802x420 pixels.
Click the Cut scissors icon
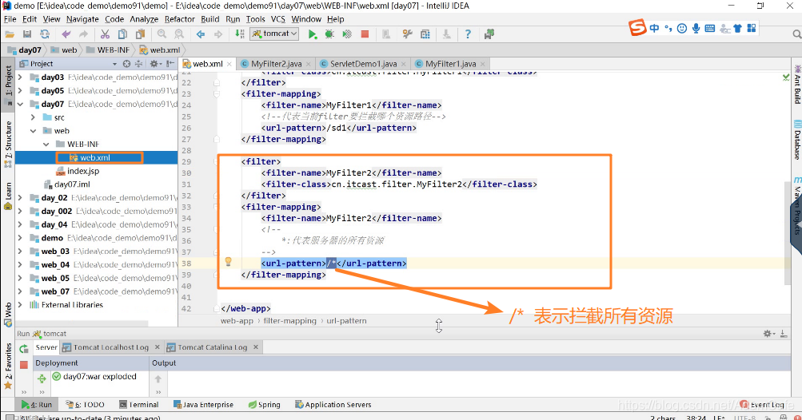[x=105, y=34]
